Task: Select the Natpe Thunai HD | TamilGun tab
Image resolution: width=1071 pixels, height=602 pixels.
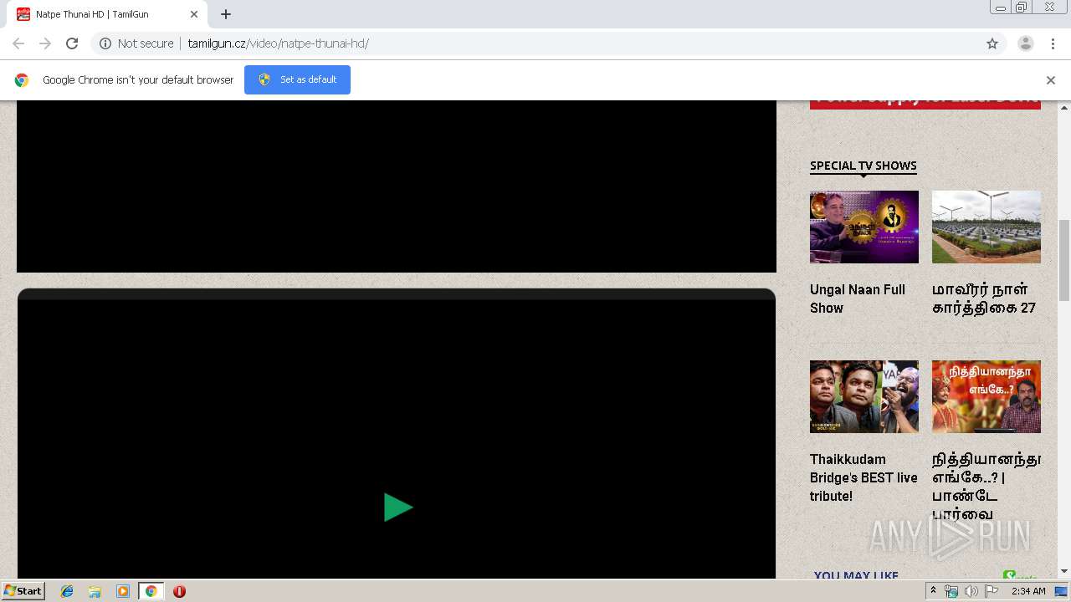Action: (108, 14)
